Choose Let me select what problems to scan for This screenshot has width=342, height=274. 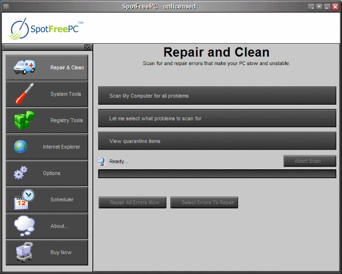pos(217,119)
